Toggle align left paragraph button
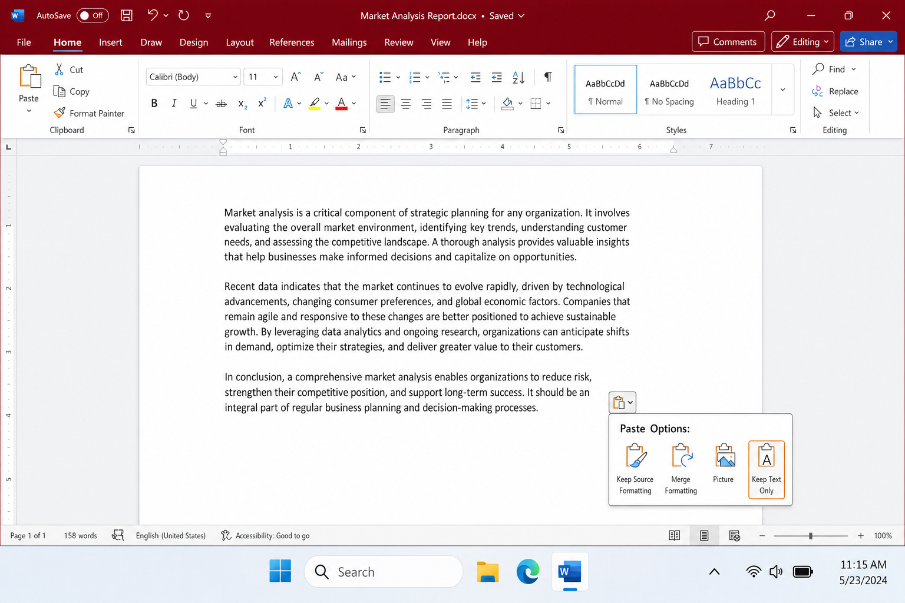Screen dimensions: 905x603 pos(385,104)
